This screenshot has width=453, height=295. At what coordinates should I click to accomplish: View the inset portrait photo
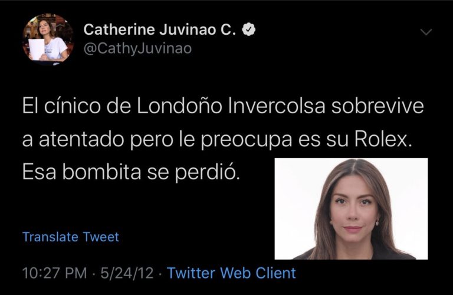pos(351,209)
